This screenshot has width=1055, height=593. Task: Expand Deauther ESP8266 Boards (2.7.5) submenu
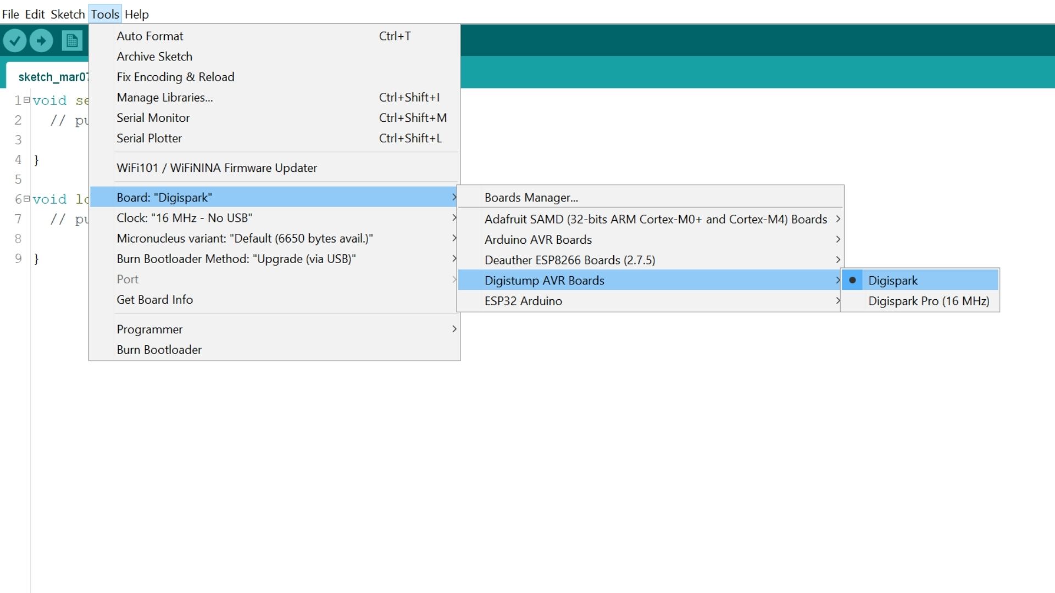(650, 260)
